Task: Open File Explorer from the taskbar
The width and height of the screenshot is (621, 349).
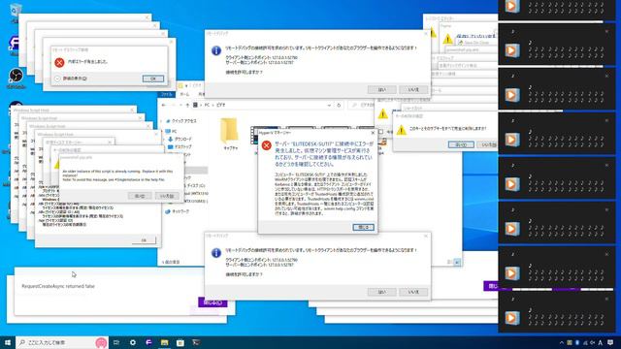Action: click(164, 342)
